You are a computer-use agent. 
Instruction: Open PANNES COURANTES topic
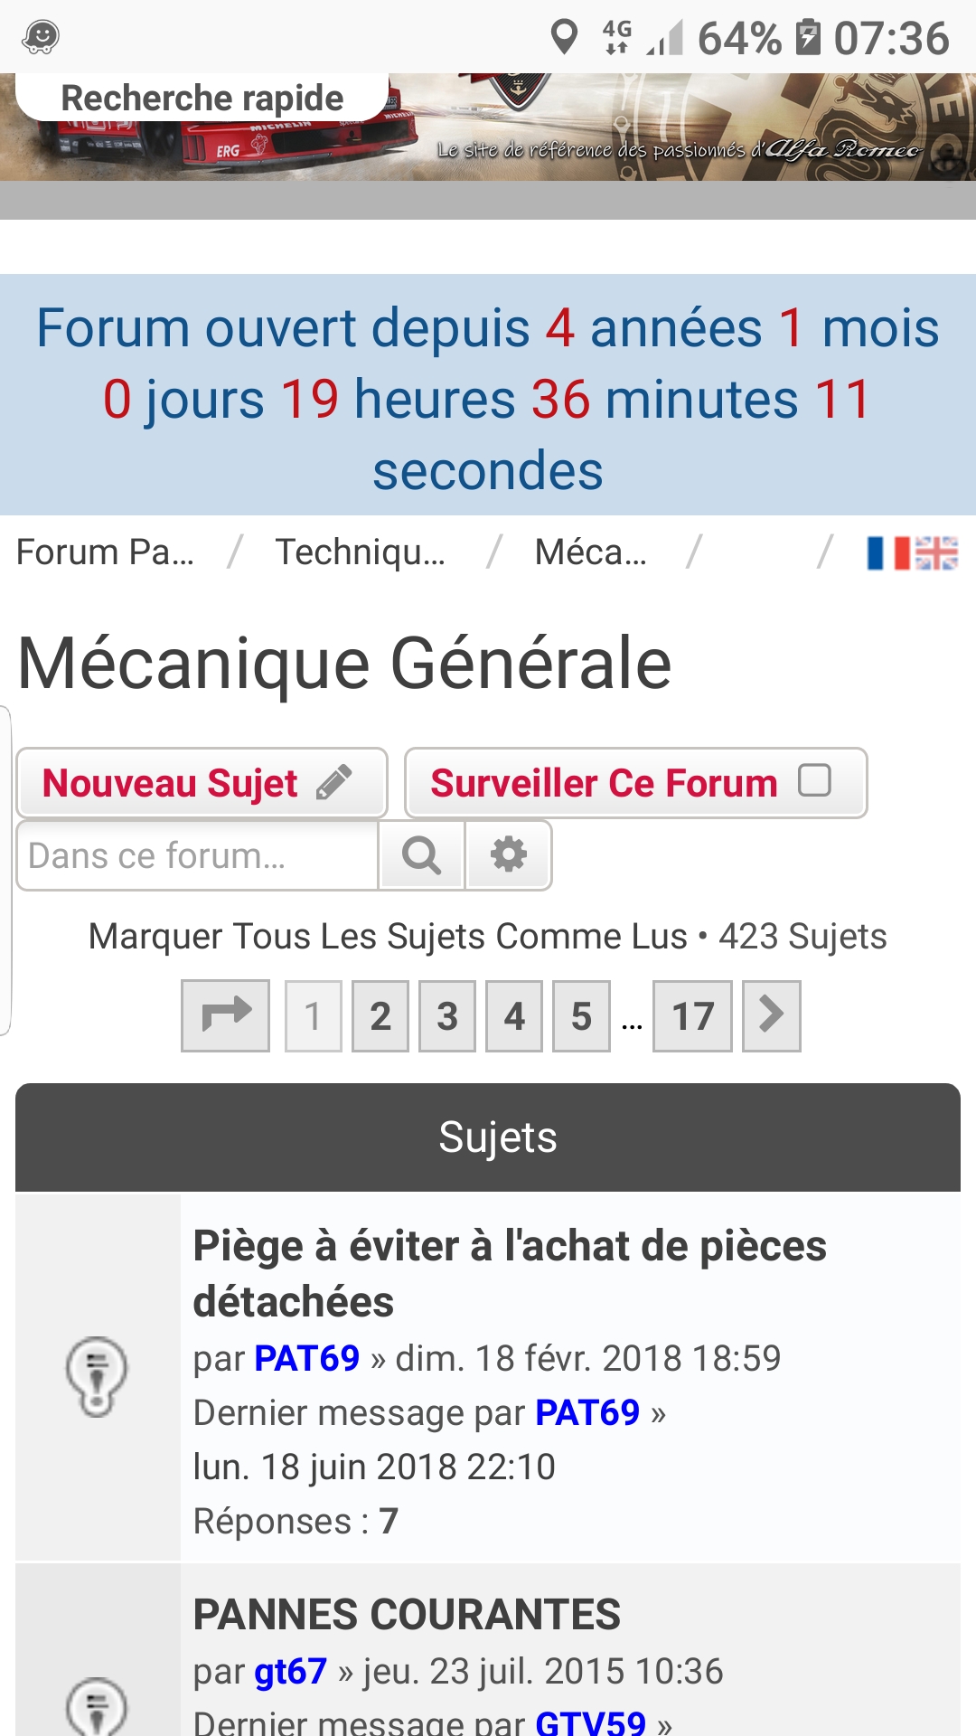(407, 1615)
